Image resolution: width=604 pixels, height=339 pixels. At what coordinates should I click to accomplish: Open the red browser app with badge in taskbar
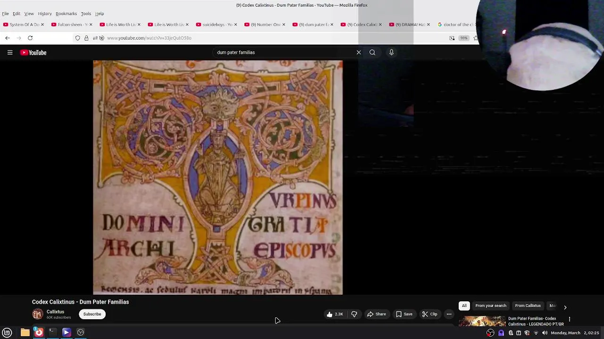click(x=39, y=332)
